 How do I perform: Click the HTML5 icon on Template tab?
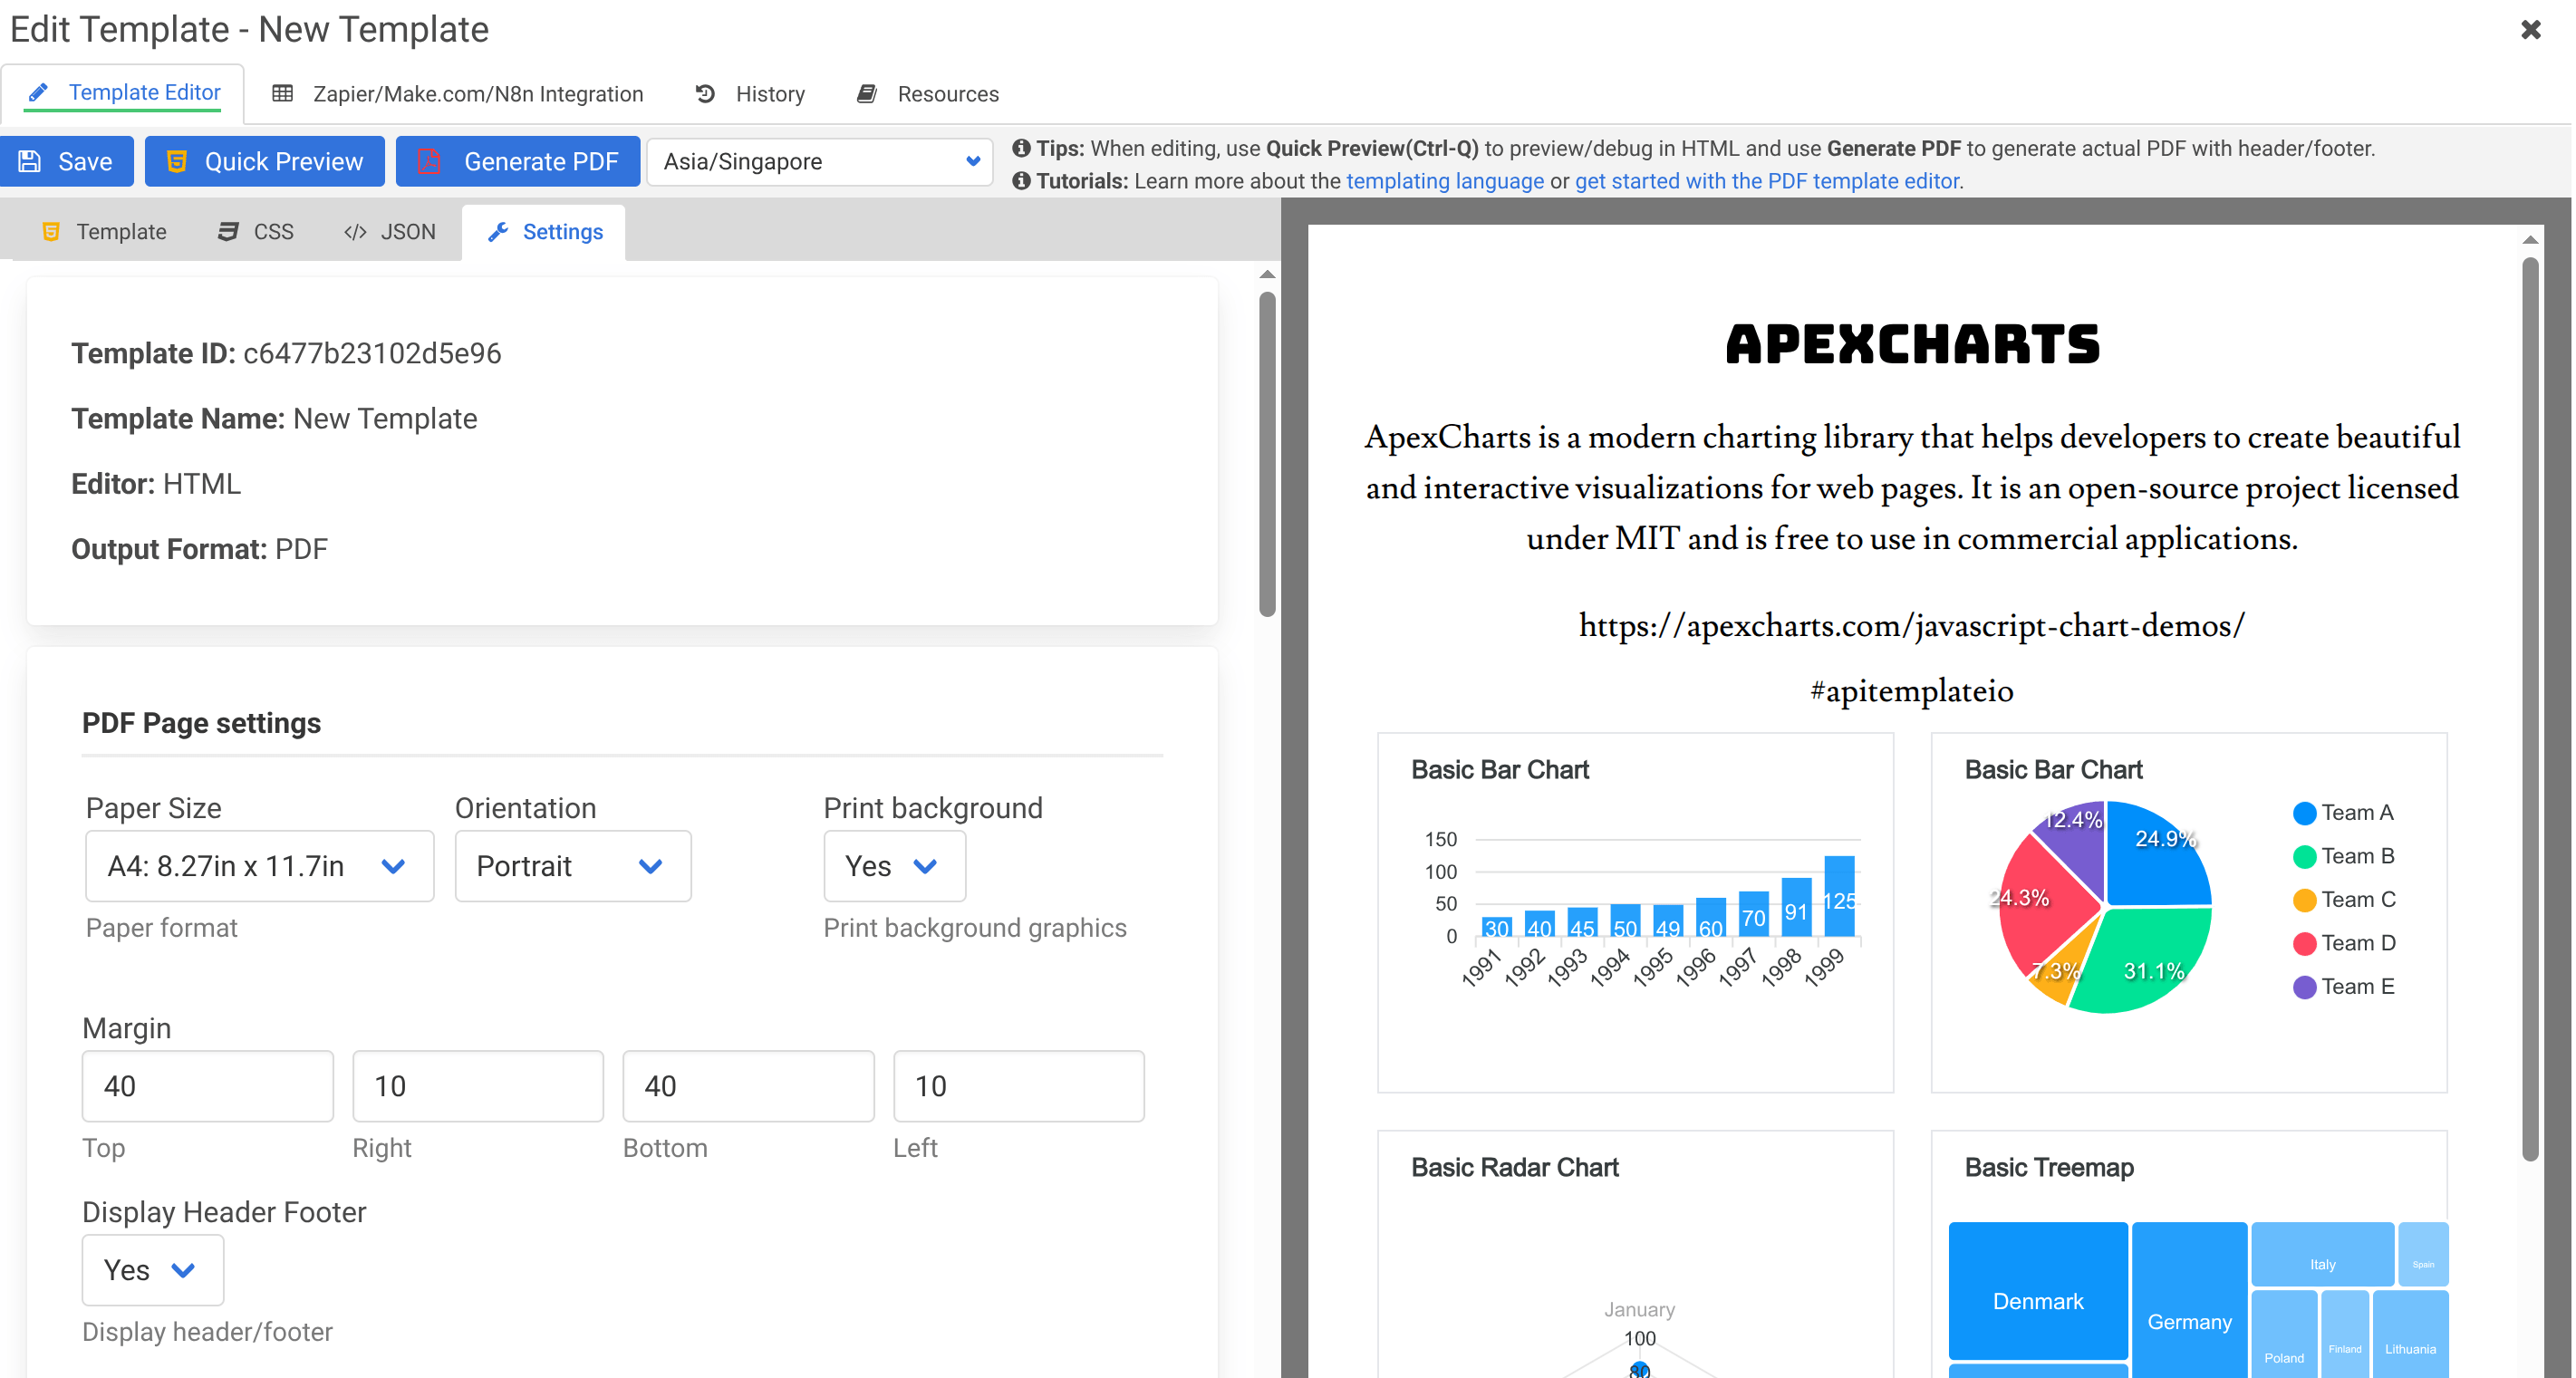pyautogui.click(x=51, y=232)
